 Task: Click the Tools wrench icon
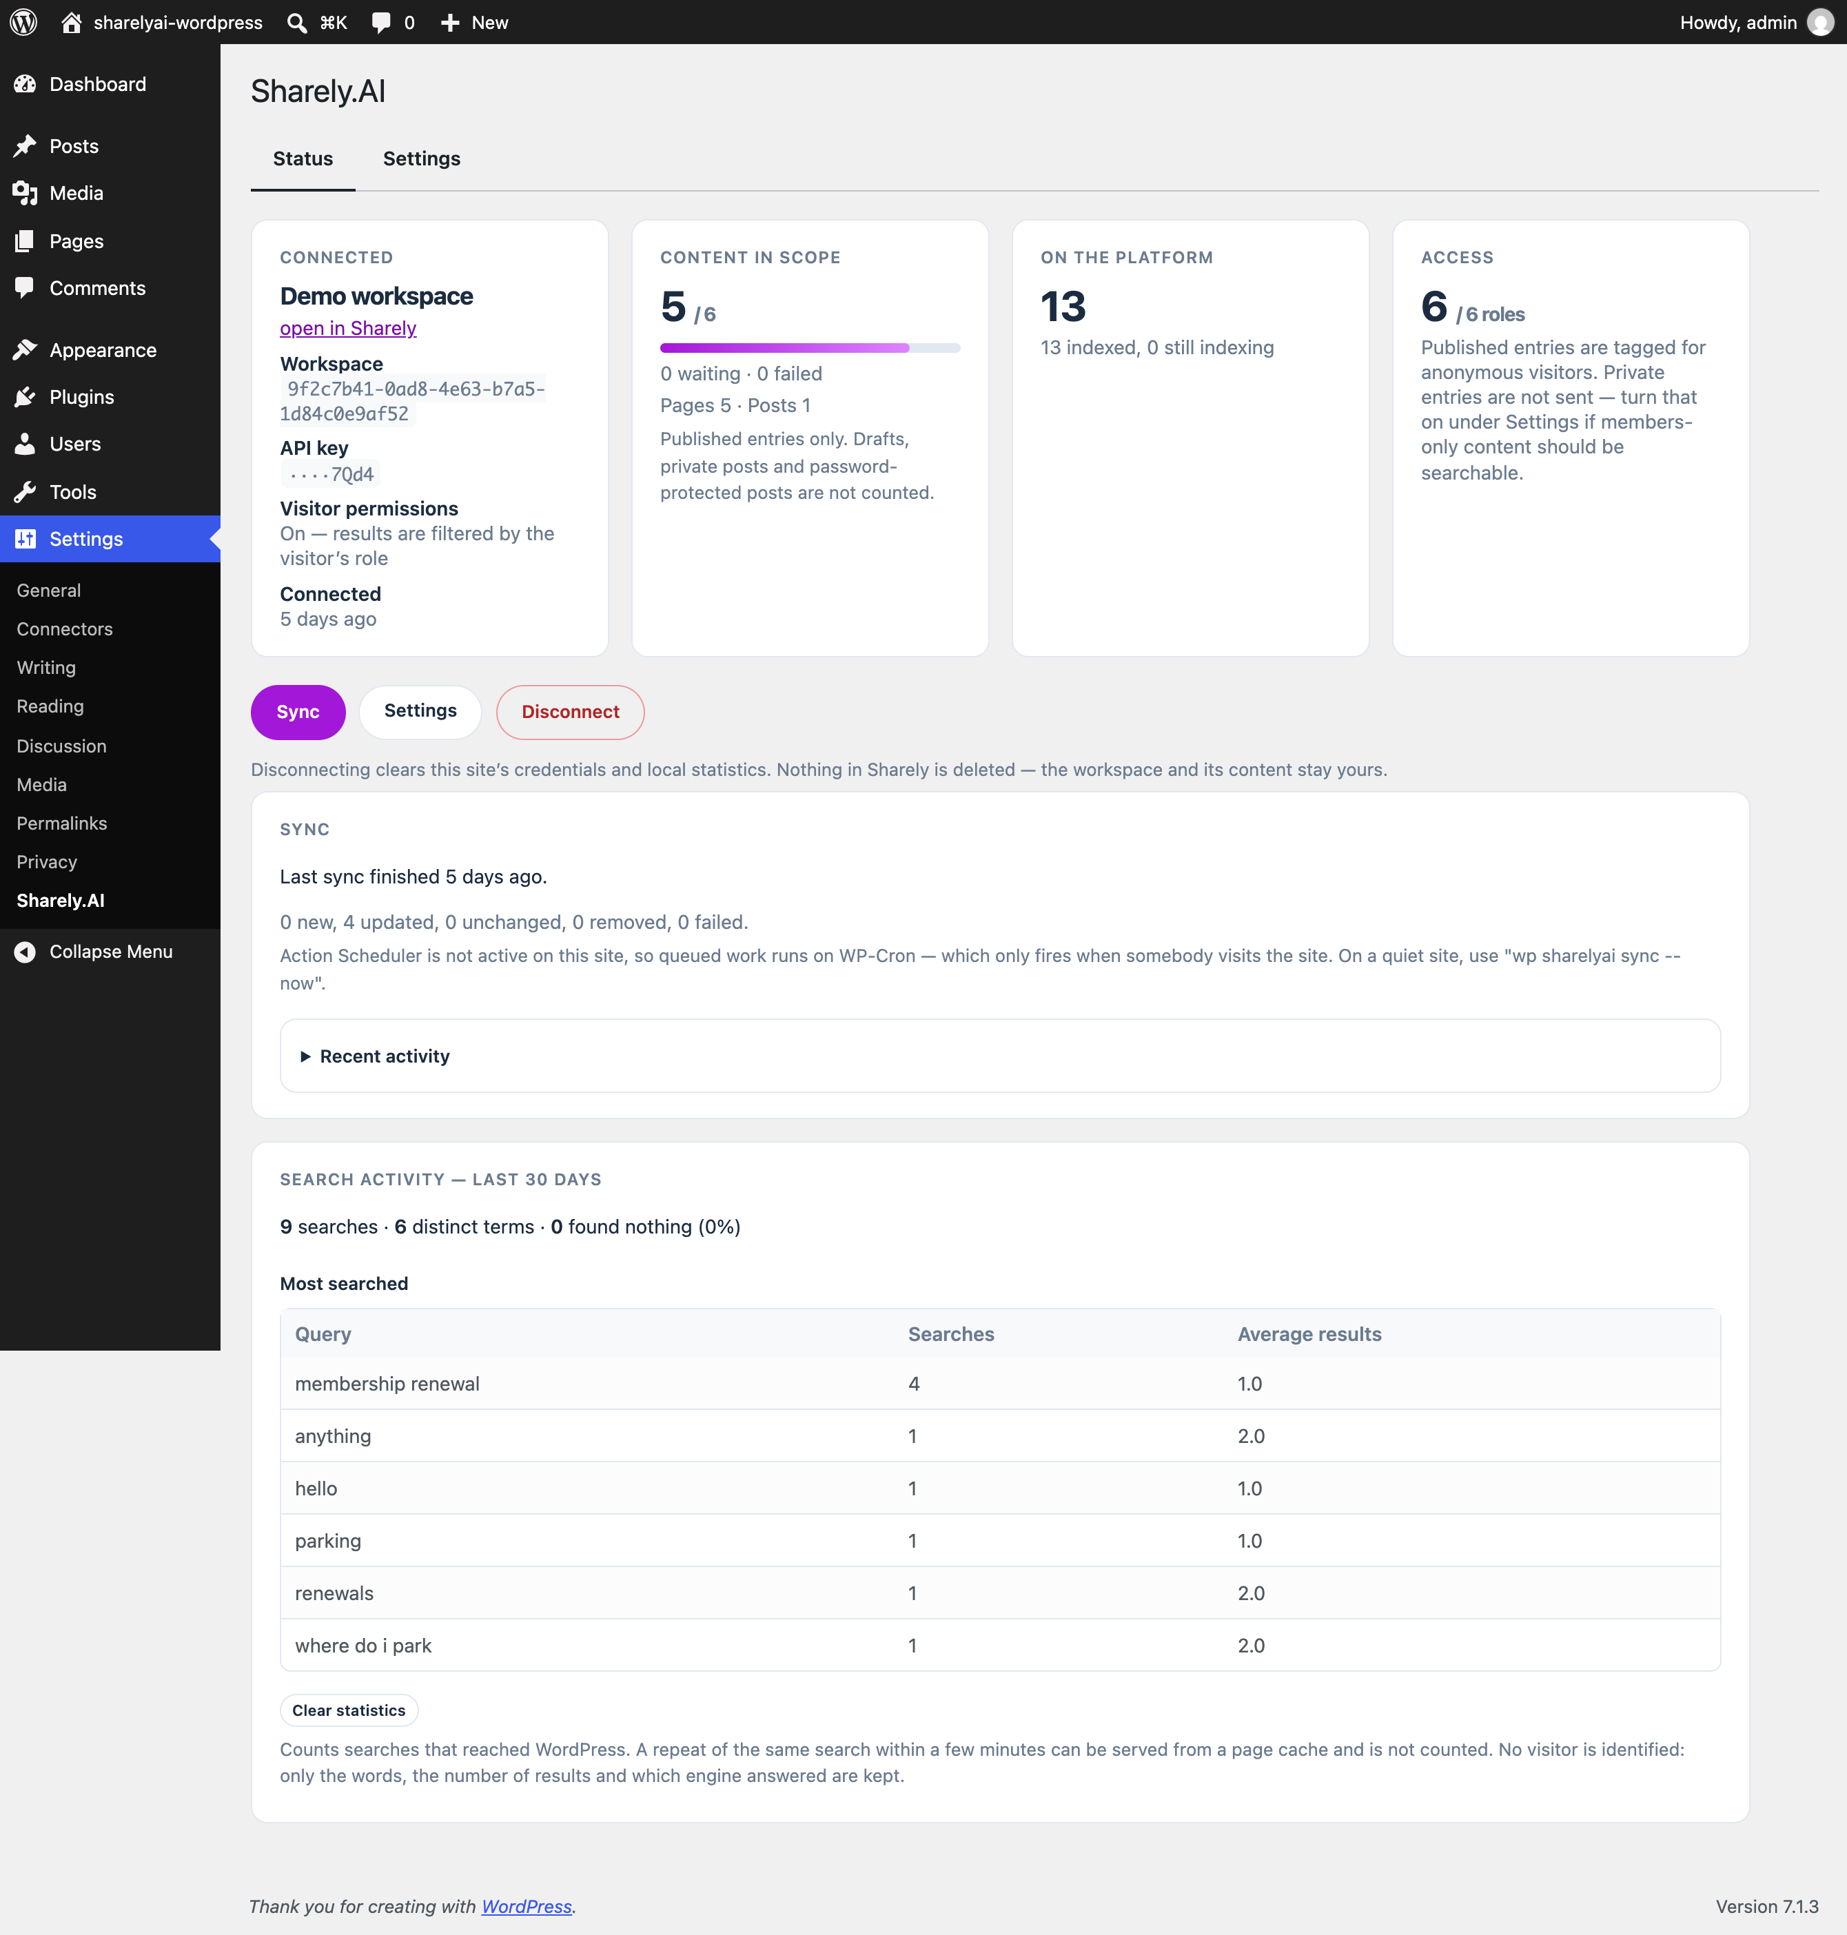coord(25,491)
